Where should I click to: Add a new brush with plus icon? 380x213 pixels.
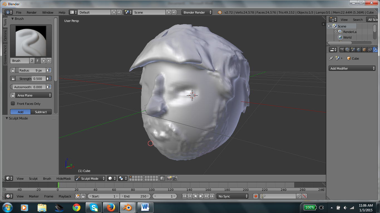pos(43,61)
